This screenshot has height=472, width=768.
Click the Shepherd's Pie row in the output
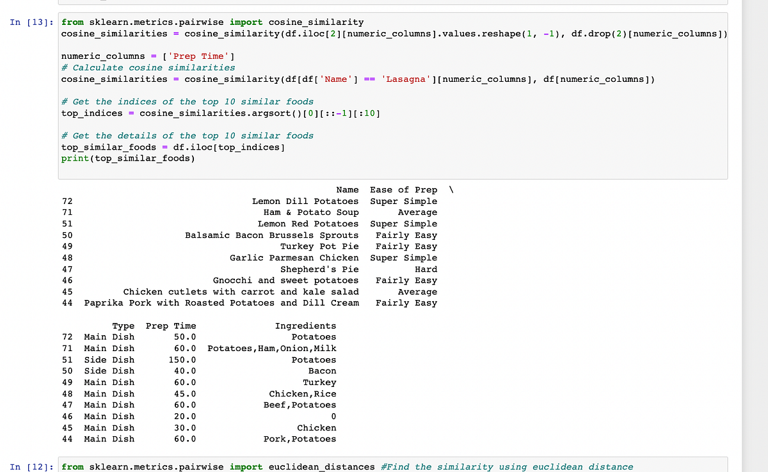pos(320,269)
